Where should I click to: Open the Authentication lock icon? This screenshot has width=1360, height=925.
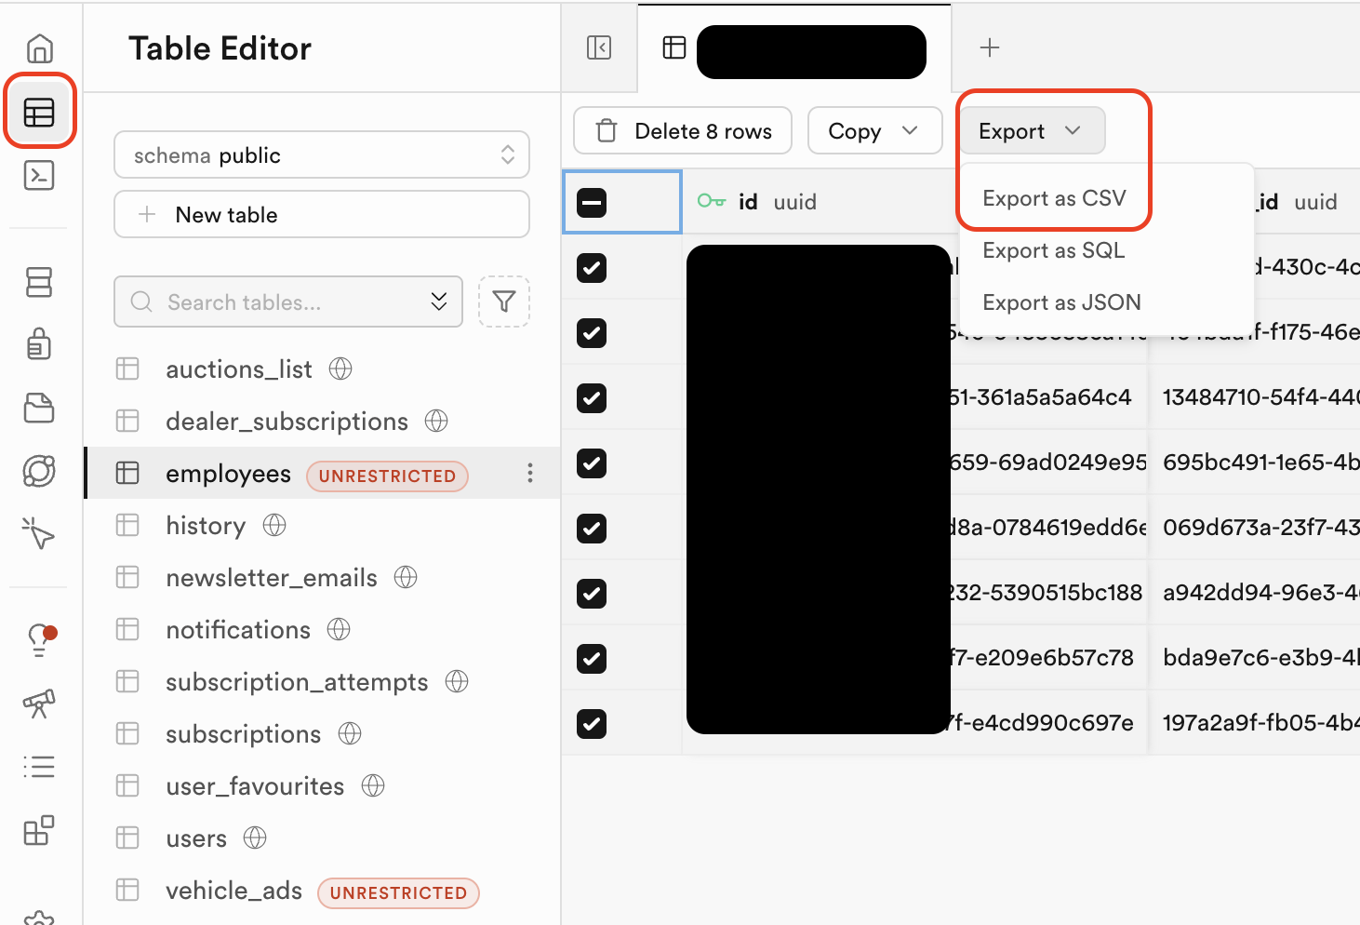(x=39, y=344)
